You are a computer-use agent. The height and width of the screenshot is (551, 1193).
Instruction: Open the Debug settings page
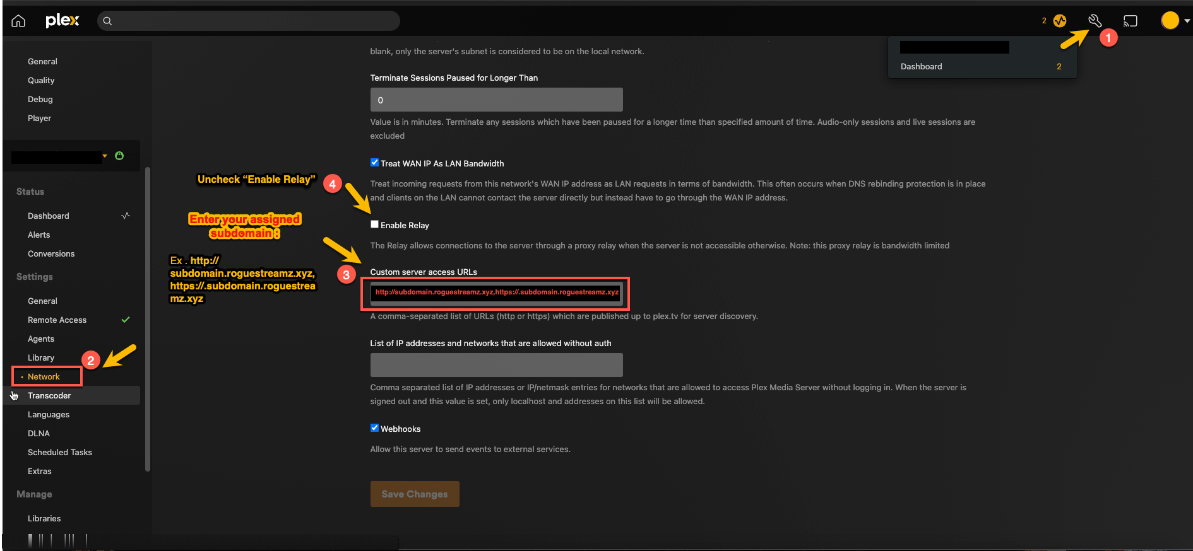pyautogui.click(x=40, y=99)
